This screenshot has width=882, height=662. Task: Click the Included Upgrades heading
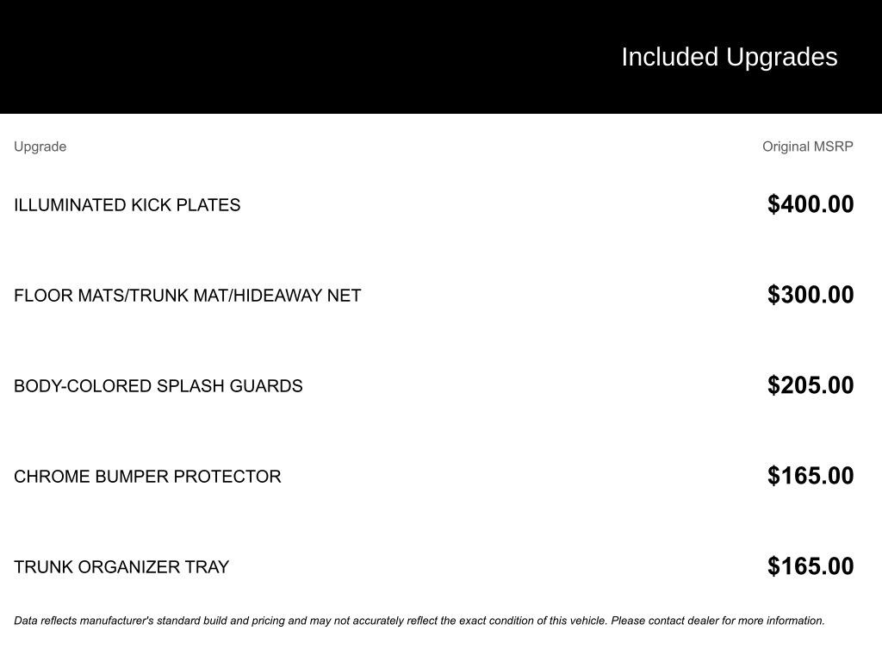729,57
